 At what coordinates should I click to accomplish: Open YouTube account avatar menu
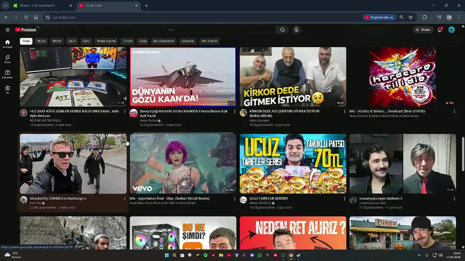[x=452, y=30]
